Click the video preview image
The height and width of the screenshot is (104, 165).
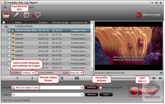(x=129, y=46)
